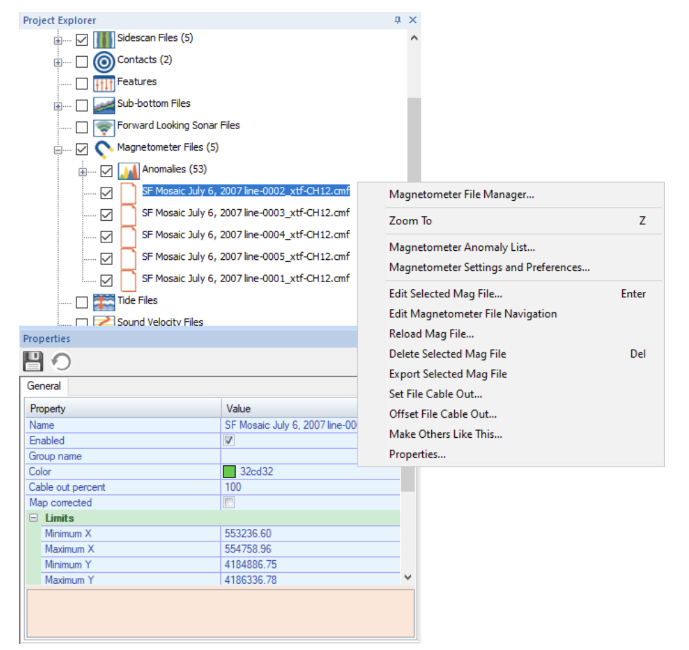
Task: Enable the Contacts layer checkbox
Action: click(x=82, y=62)
